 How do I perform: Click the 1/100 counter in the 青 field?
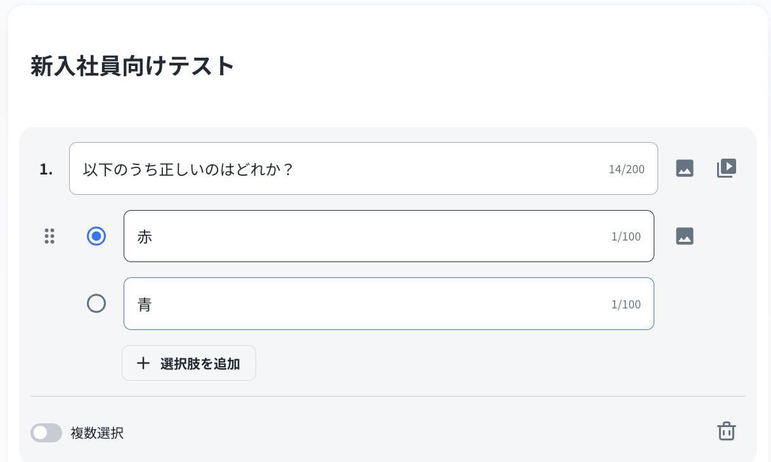point(626,305)
